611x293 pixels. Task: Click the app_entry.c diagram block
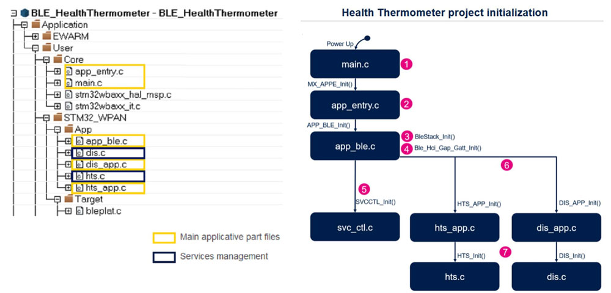pos(355,104)
